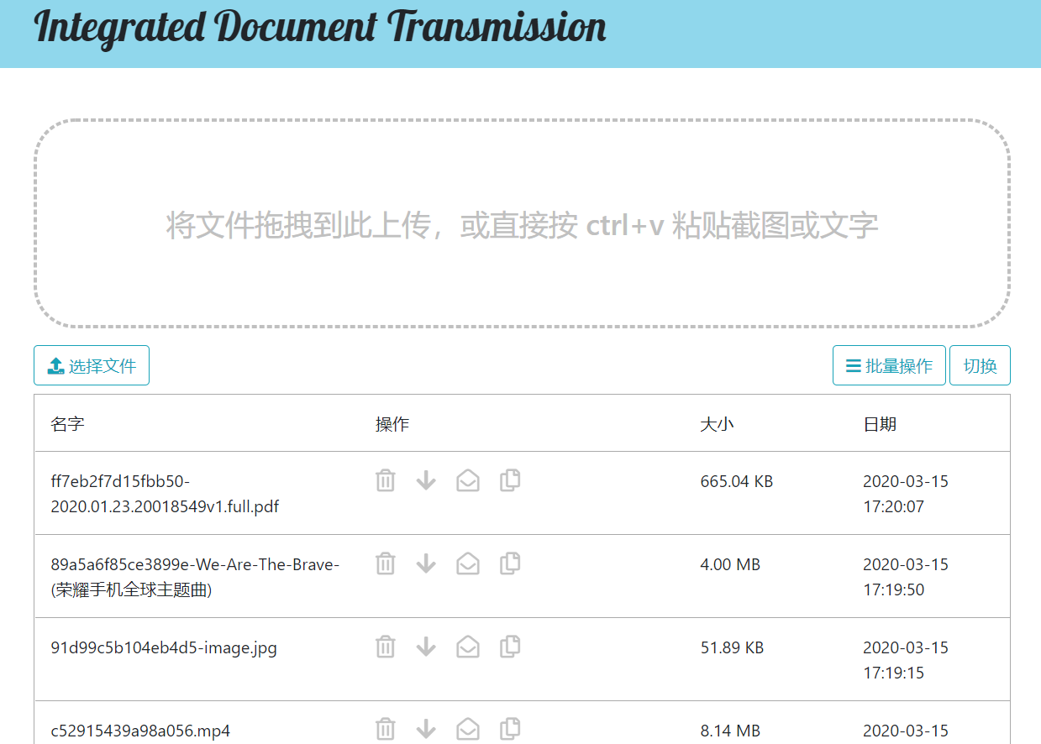1041x744 pixels.
Task: Copy link for We-Are-The-Brave file
Action: [x=510, y=563]
